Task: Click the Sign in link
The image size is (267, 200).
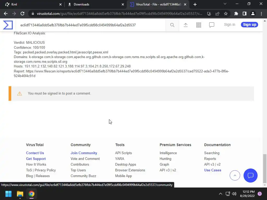Action: 229,24
